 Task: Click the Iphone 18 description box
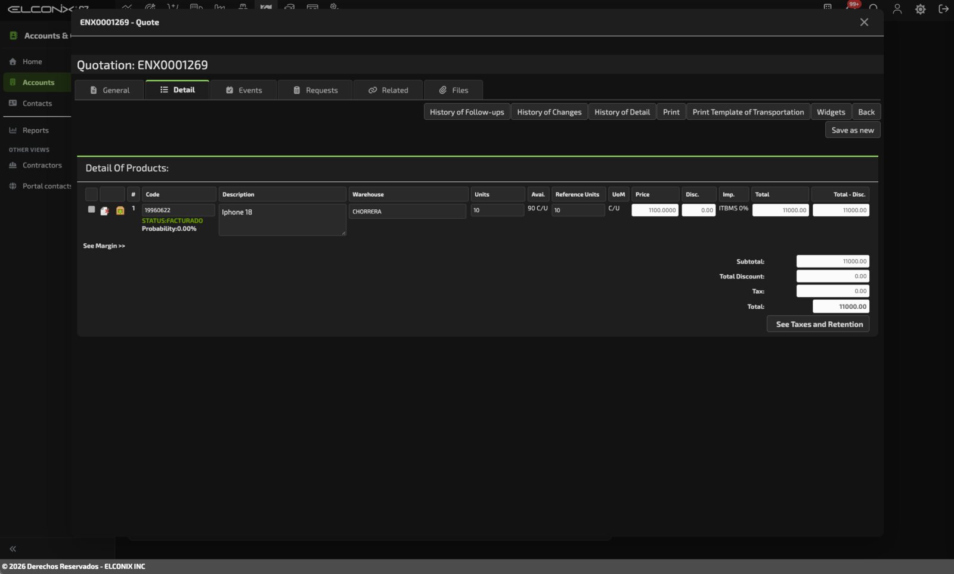coord(283,220)
